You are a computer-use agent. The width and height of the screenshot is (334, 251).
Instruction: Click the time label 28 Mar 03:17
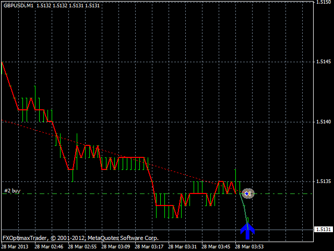point(149,247)
